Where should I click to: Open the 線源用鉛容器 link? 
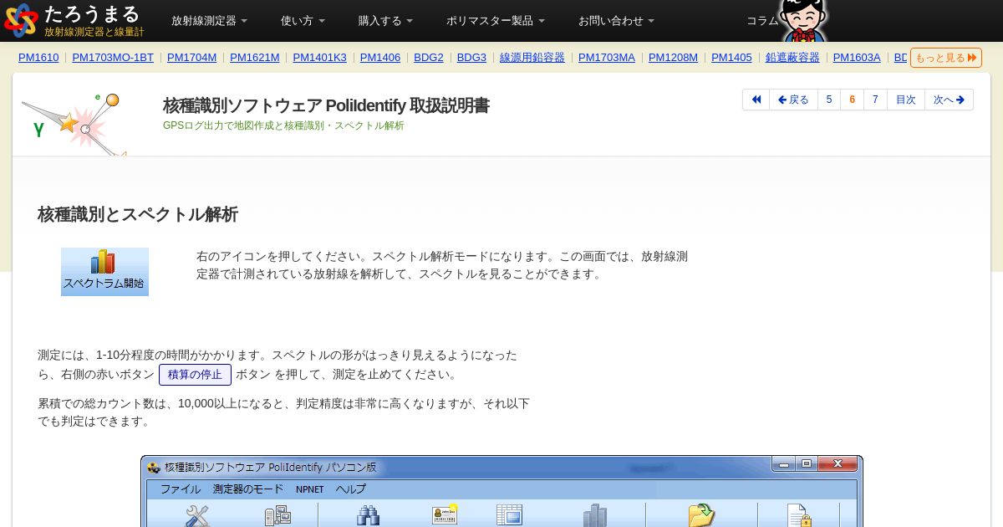[532, 58]
